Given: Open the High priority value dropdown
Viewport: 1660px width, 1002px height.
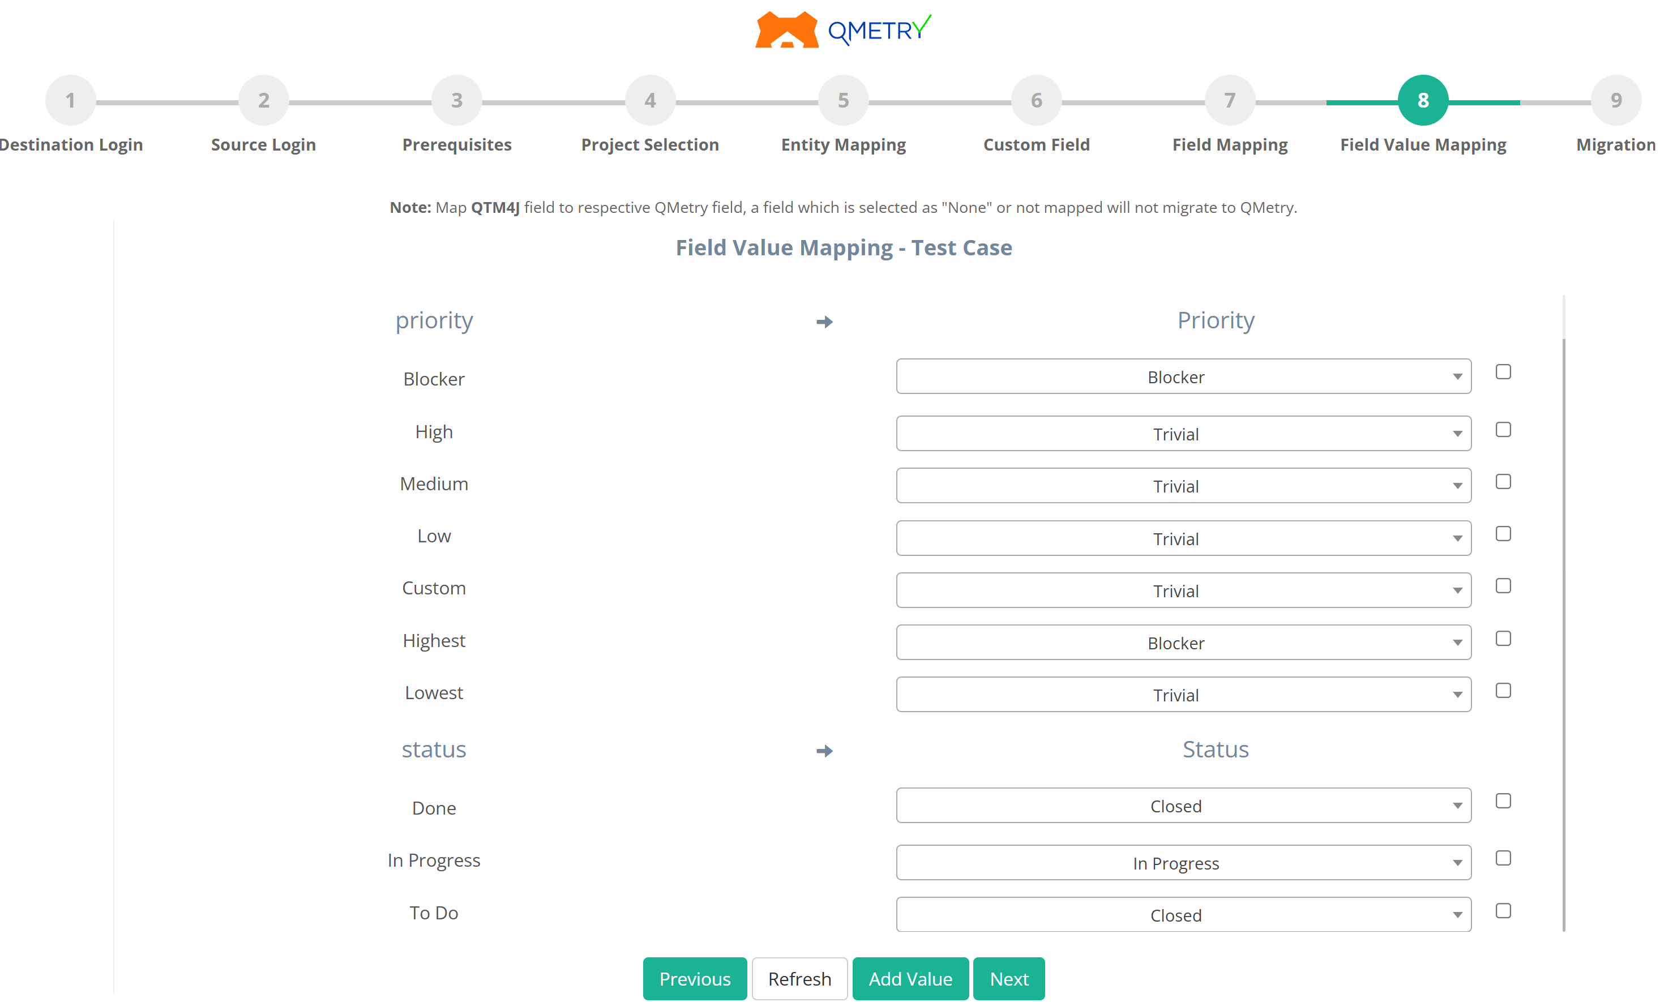Looking at the screenshot, I should pyautogui.click(x=1184, y=433).
